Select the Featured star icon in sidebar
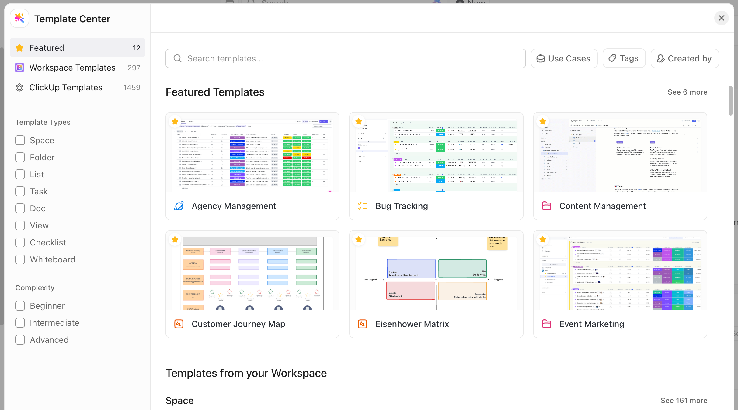This screenshot has height=410, width=738. tap(19, 47)
